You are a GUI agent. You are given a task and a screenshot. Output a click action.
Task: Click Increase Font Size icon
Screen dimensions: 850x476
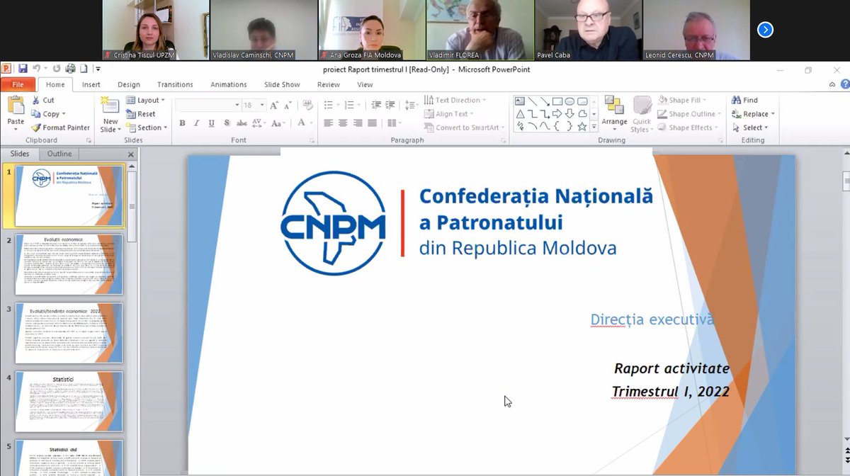(x=275, y=105)
